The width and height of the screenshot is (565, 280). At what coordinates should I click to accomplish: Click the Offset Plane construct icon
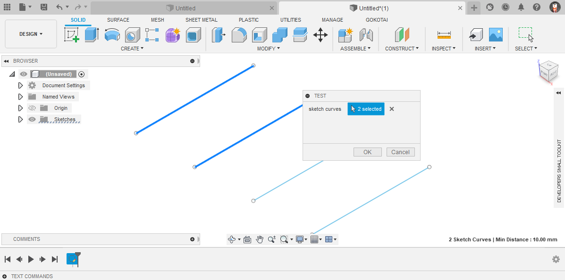402,35
